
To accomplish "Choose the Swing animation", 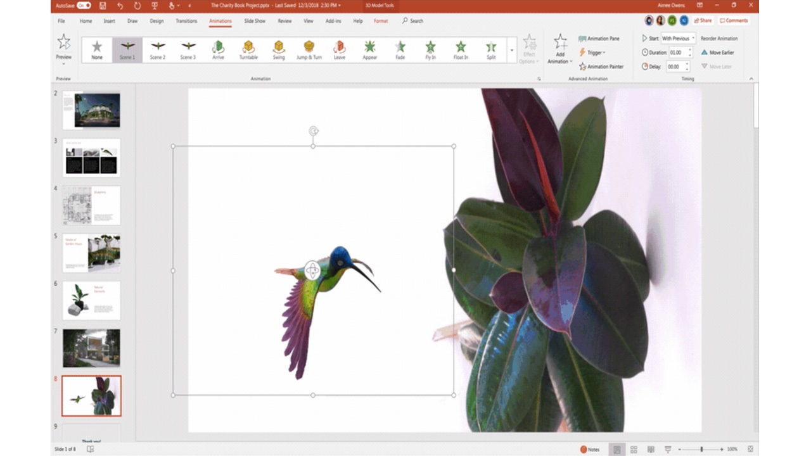I will (279, 49).
